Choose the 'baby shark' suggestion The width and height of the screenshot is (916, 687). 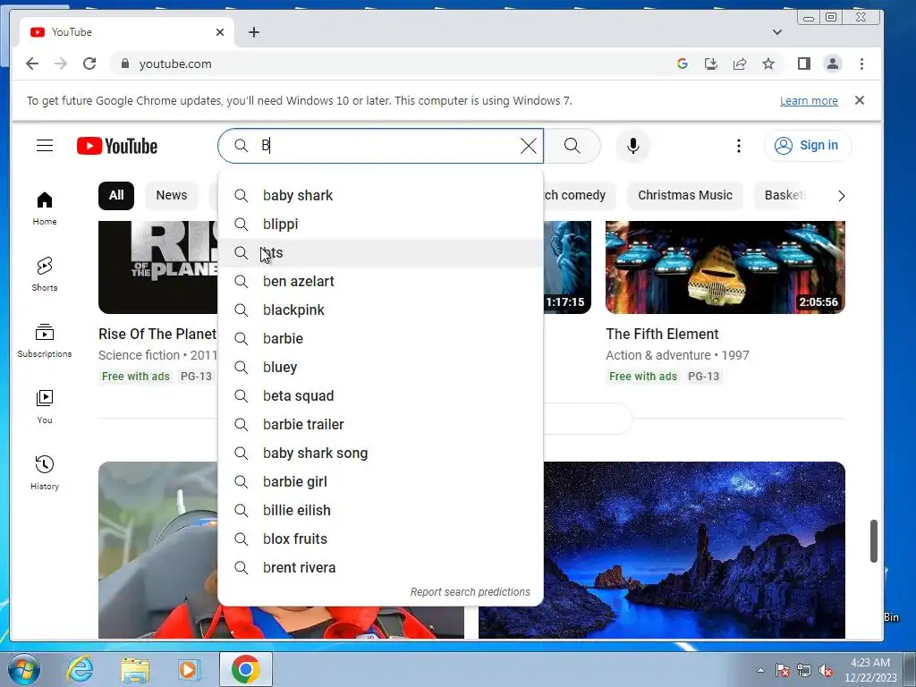coord(380,195)
